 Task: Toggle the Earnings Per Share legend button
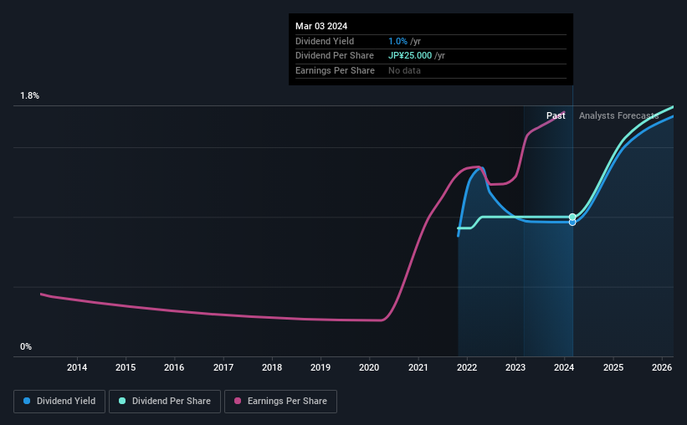point(280,402)
